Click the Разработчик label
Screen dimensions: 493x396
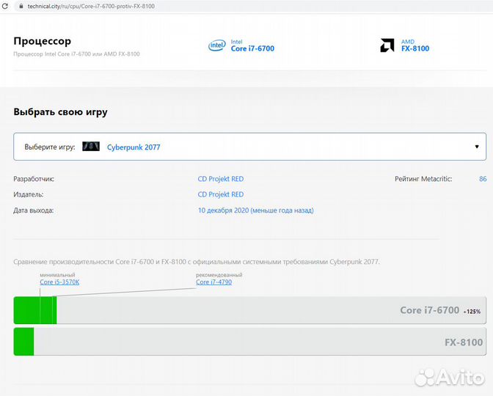[34, 179]
